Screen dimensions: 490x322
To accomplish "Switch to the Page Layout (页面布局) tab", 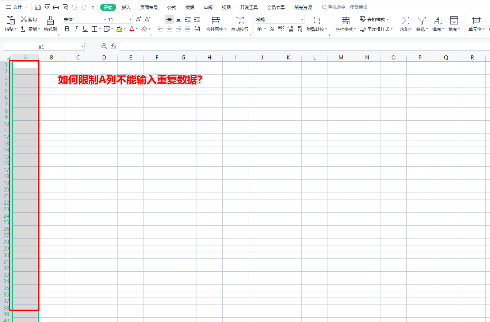I will 149,7.
